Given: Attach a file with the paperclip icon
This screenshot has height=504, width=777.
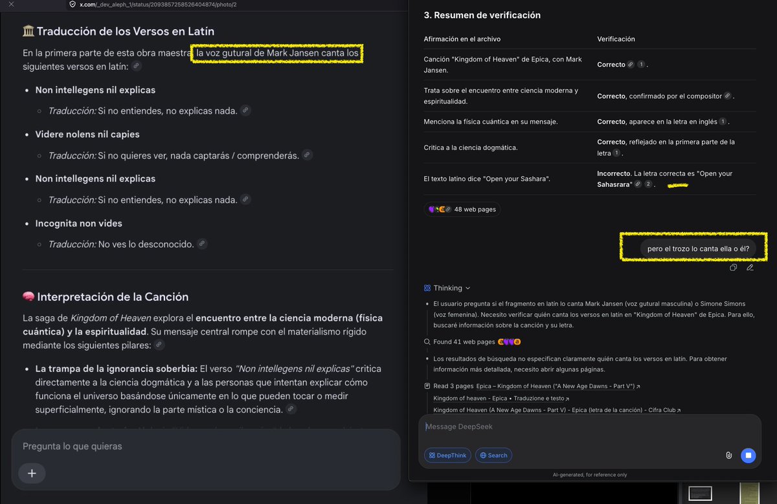Looking at the screenshot, I should coord(728,455).
